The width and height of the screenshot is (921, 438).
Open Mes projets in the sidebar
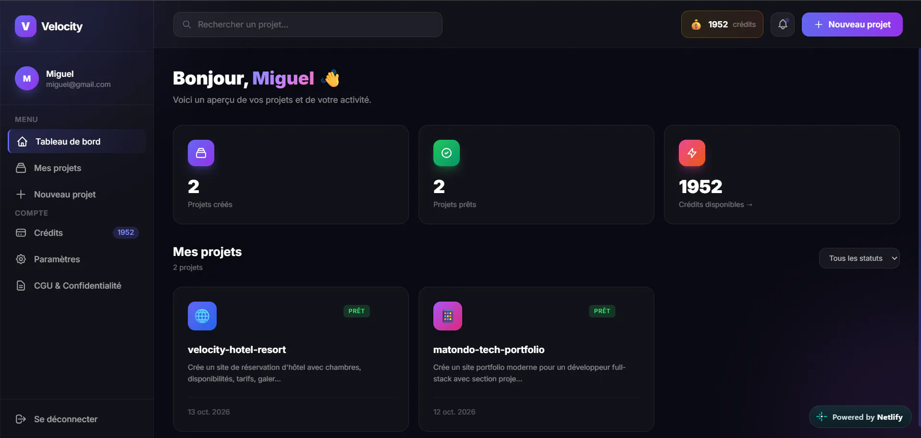[77, 168]
